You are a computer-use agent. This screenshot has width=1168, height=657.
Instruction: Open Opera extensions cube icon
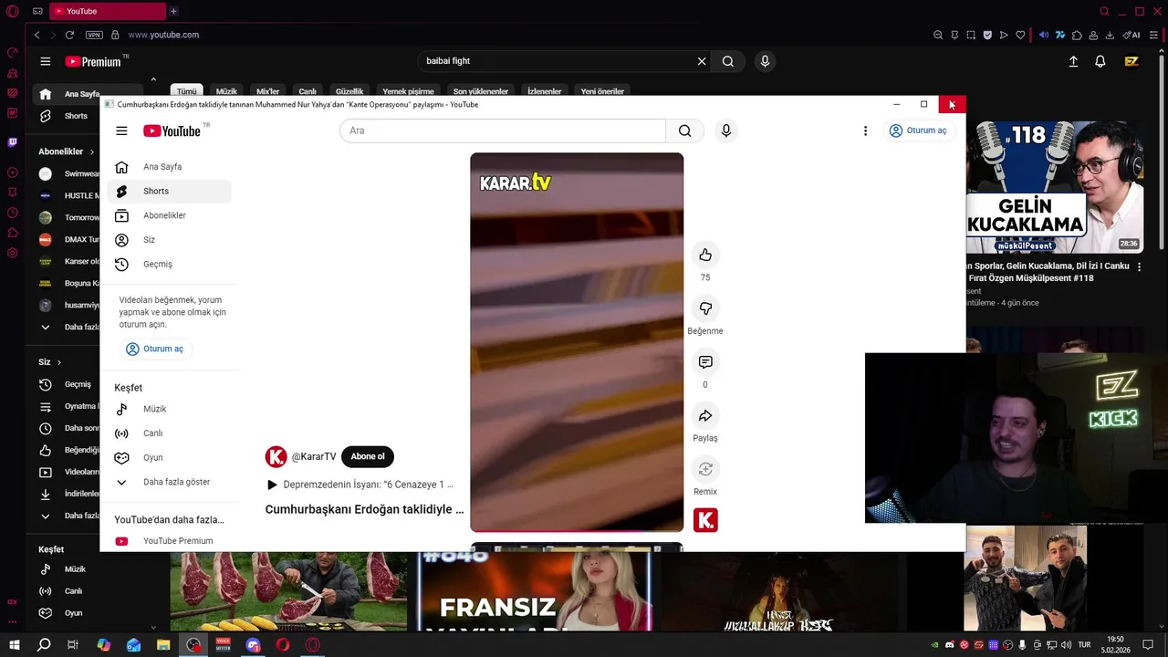click(1077, 35)
